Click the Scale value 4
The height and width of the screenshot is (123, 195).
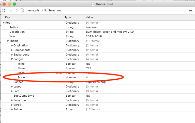click(x=87, y=77)
